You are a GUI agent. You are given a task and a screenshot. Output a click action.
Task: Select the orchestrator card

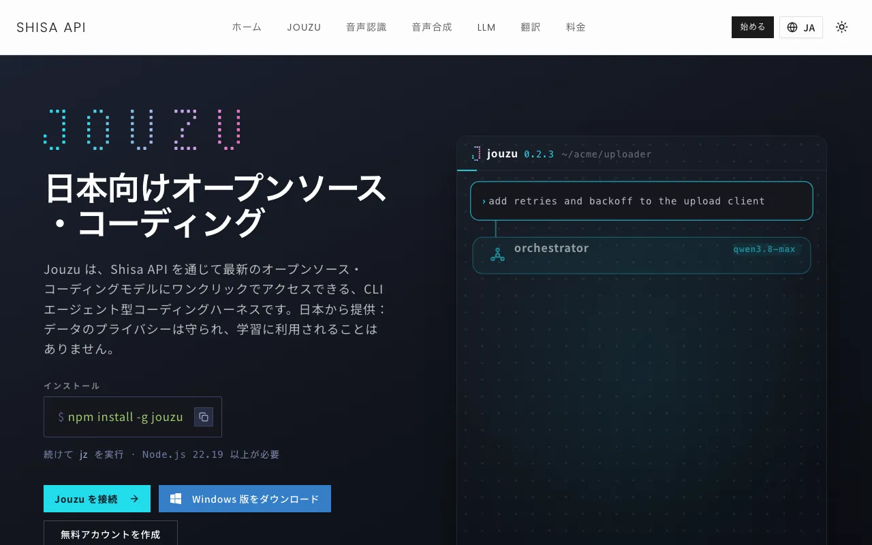(642, 255)
